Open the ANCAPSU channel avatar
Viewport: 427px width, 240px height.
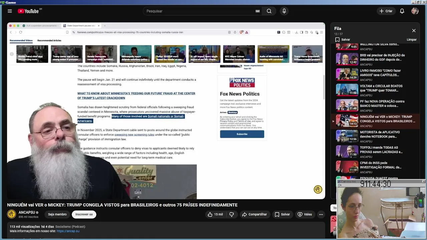(12, 214)
